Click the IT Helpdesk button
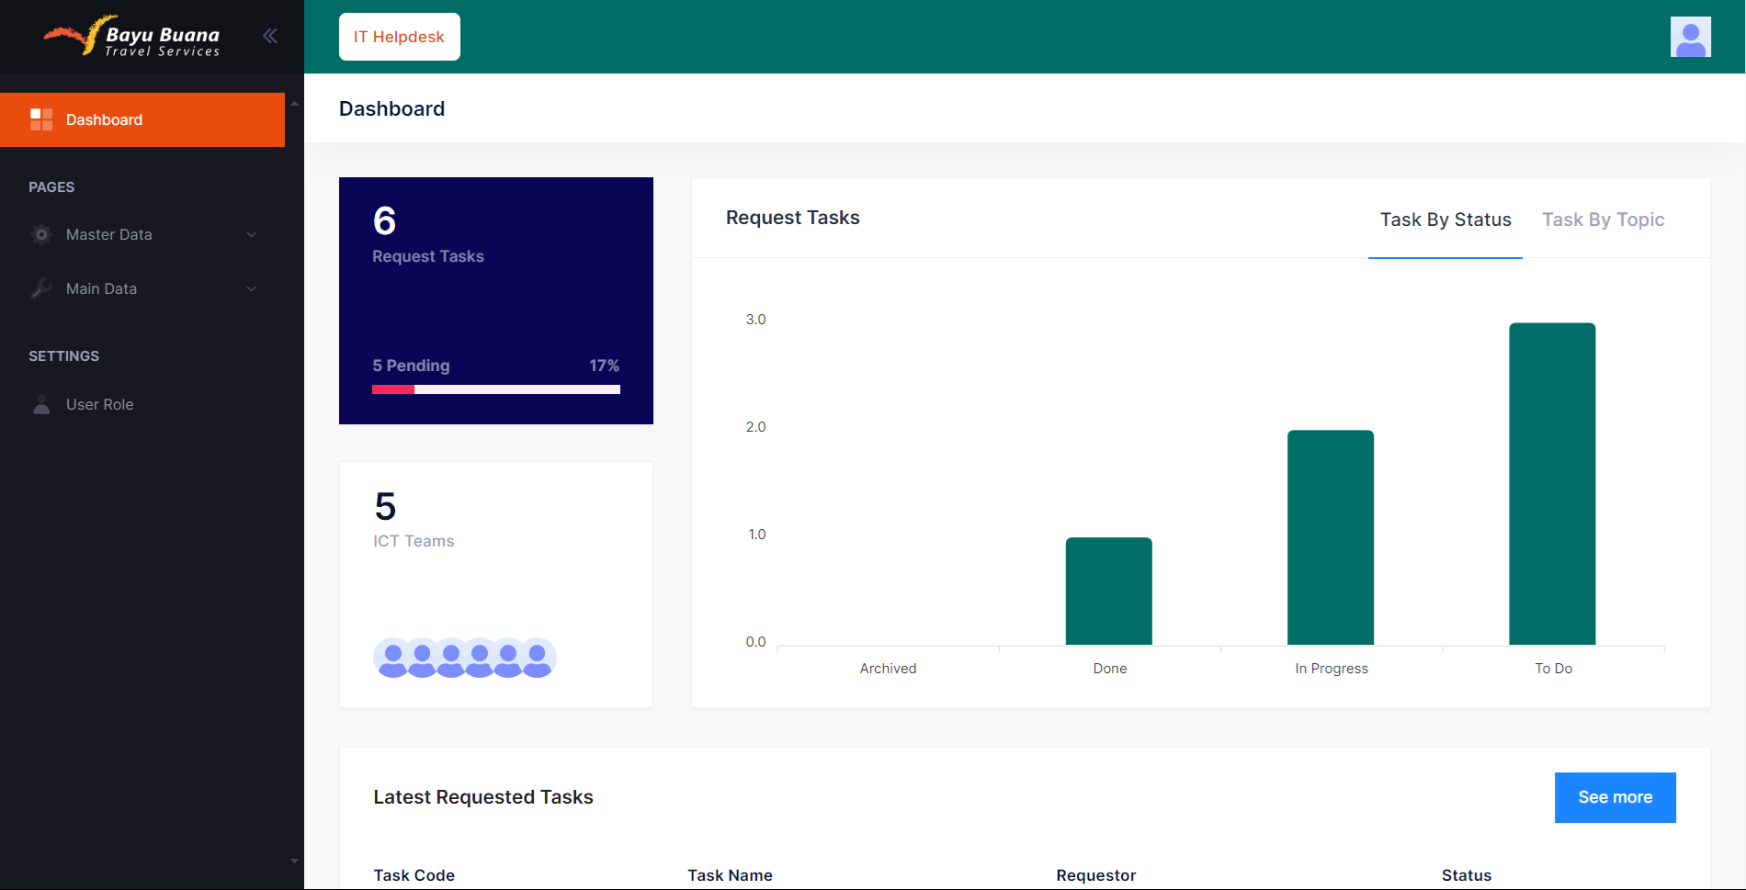 point(399,37)
